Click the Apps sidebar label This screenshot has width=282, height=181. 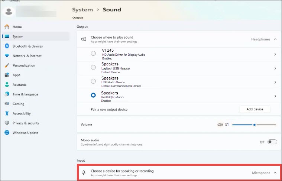(16, 75)
